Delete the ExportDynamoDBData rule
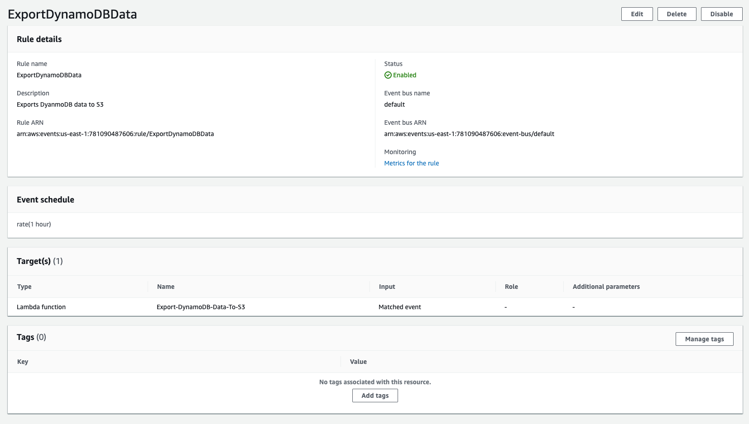 point(677,14)
